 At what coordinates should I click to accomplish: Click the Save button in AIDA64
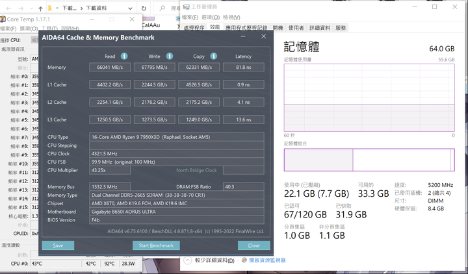point(58,245)
